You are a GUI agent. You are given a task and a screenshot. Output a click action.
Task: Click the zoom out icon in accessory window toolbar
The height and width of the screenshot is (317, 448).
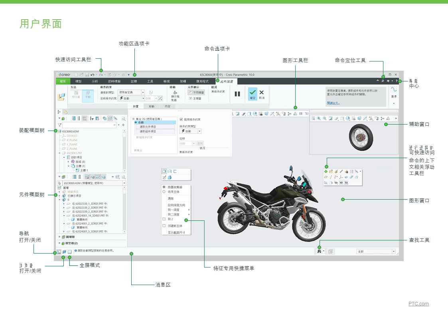(x=325, y=118)
